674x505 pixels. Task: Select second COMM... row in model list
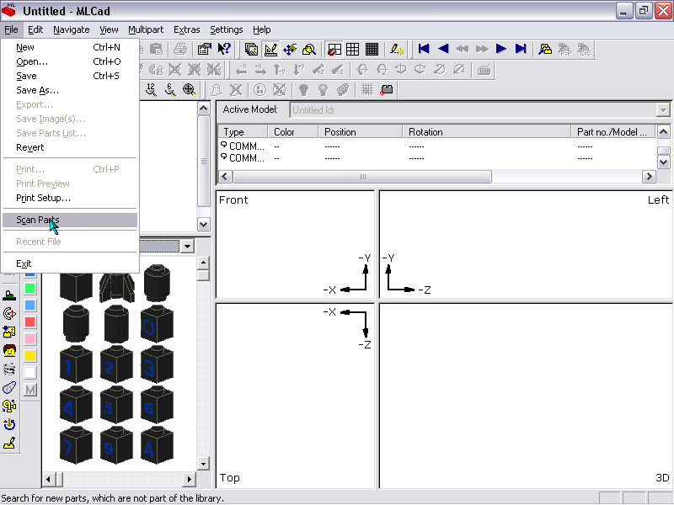(436, 158)
